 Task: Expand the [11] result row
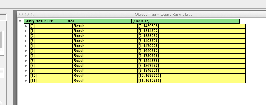[26, 80]
